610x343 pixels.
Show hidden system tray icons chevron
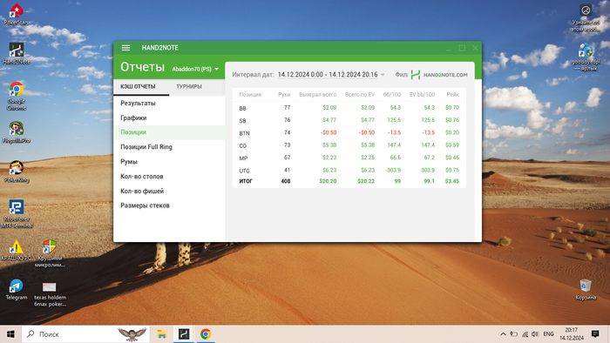503,334
